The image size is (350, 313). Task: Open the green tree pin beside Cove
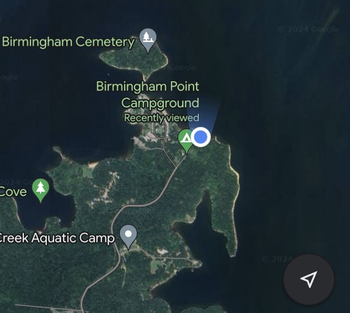[x=41, y=190]
